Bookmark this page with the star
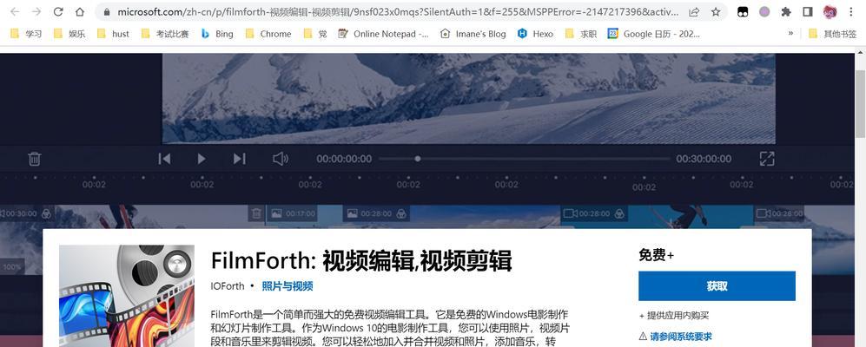Screen dimensions: 866x347 coord(716,11)
